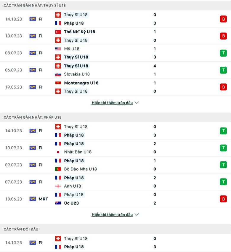Click the Các trận đối đầu section header
Image resolution: width=231 pixels, height=252 pixels.
(x=21, y=229)
